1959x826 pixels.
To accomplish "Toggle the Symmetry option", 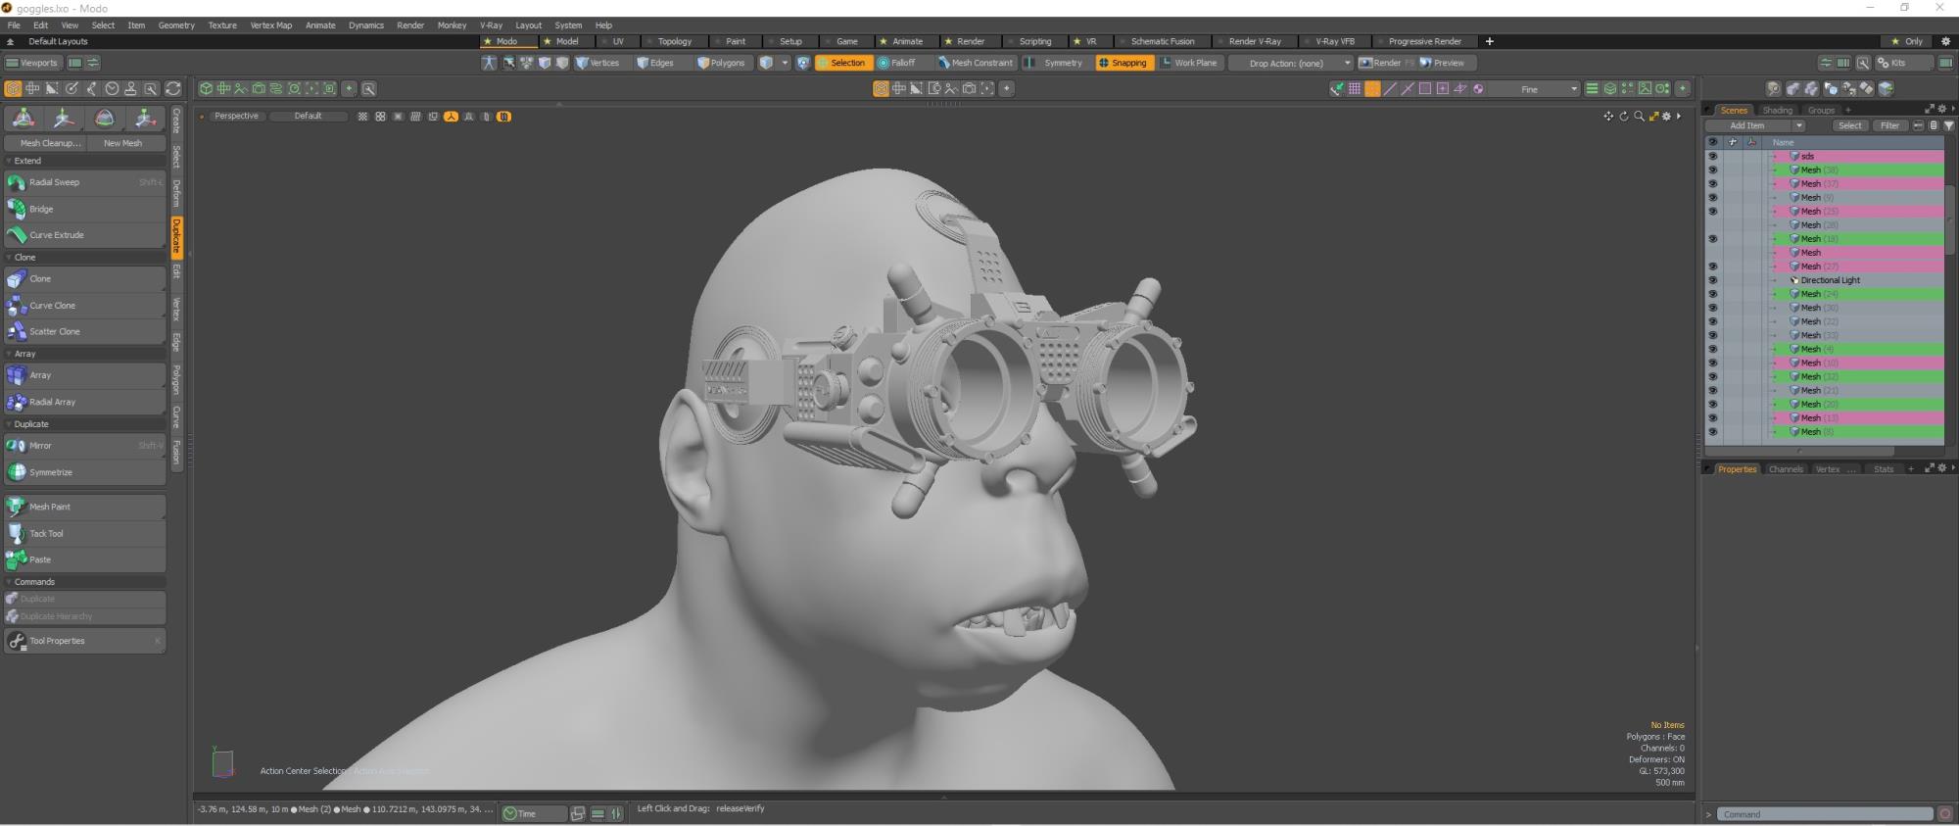I will tap(1054, 63).
